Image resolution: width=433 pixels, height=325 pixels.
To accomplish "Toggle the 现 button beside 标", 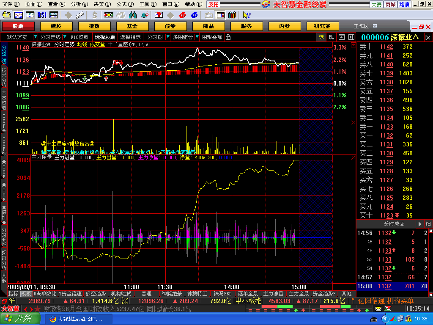I will (x=331, y=37).
